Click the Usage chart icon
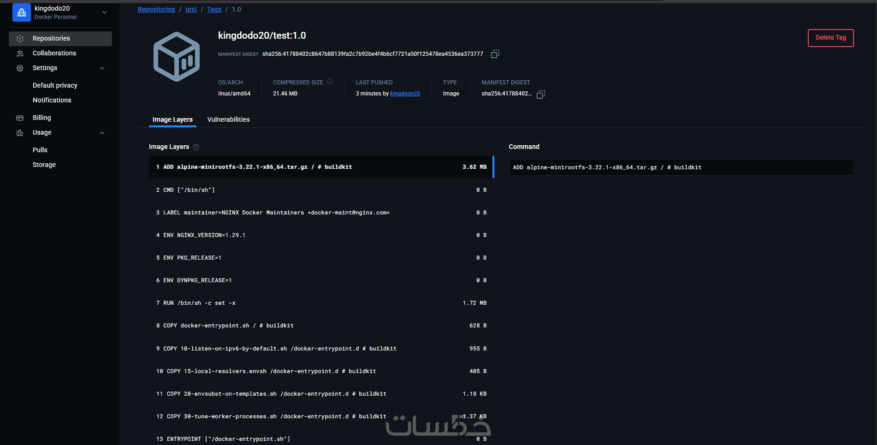Image resolution: width=877 pixels, height=445 pixels. tap(20, 133)
